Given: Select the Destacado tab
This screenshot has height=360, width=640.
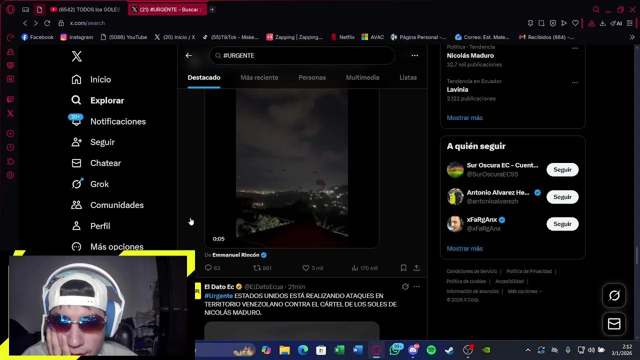Looking at the screenshot, I should coord(204,77).
